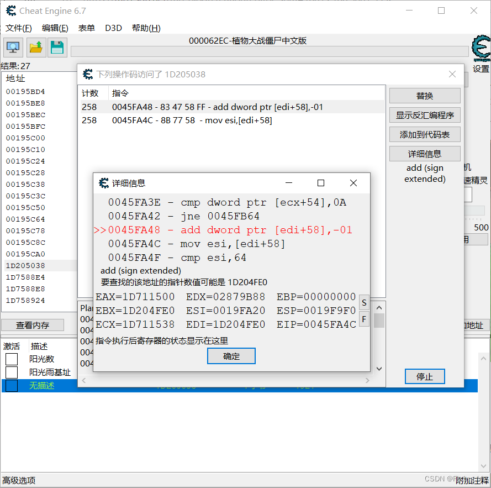This screenshot has width=491, height=488.
Task: Click the progress bar under process name
Action: tap(270, 51)
